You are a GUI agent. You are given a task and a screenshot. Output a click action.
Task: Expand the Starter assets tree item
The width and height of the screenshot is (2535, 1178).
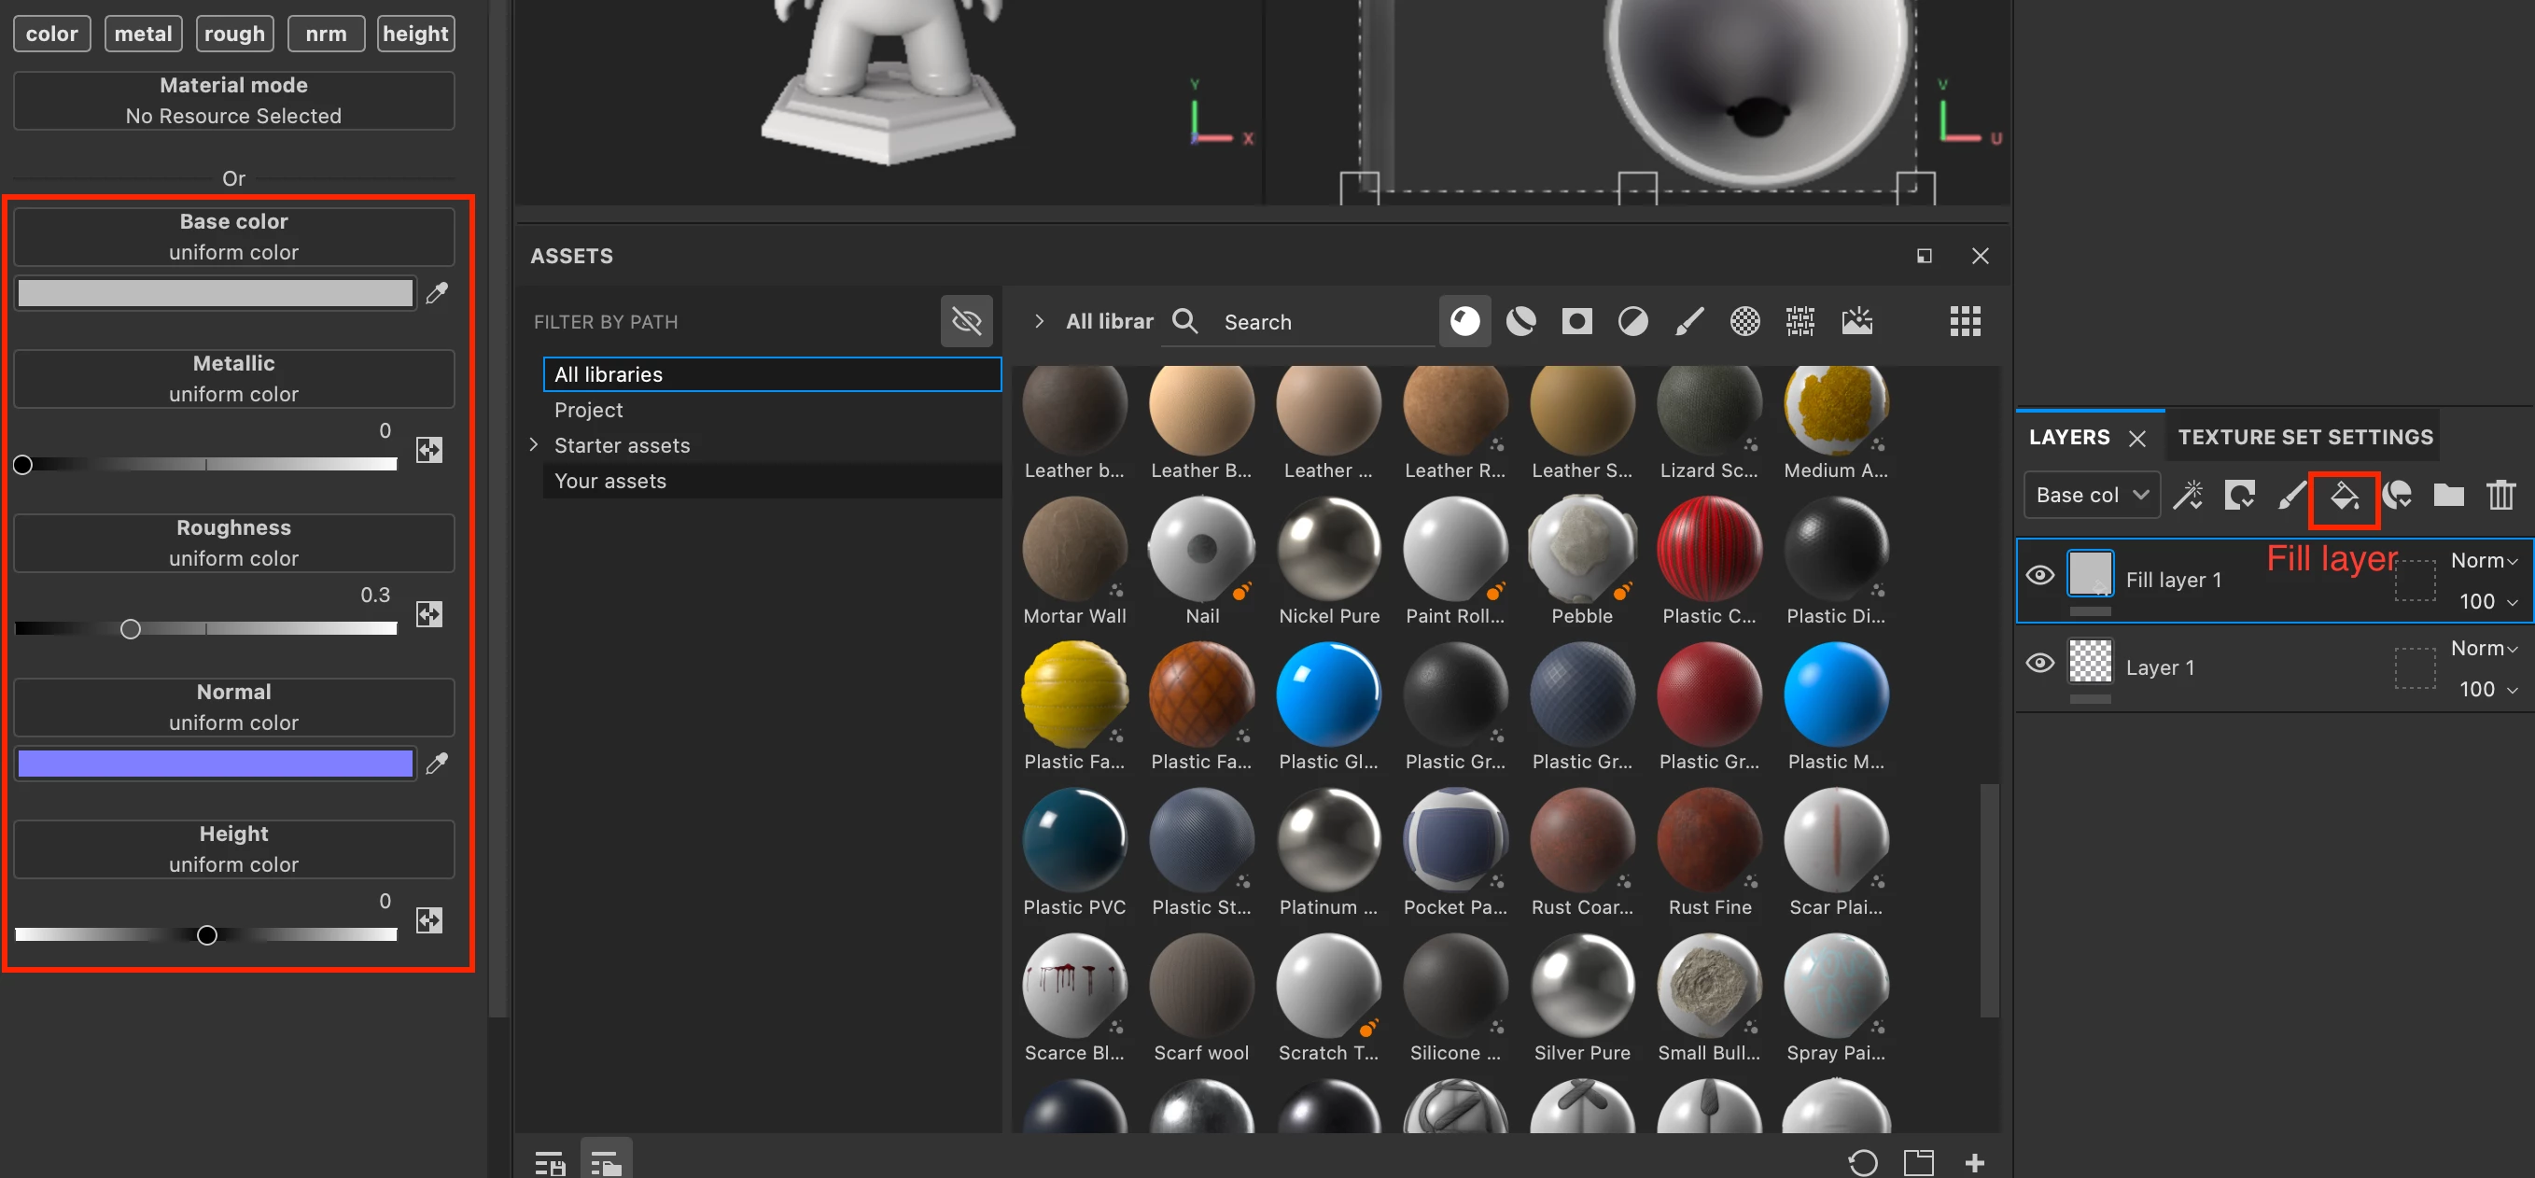coord(535,445)
